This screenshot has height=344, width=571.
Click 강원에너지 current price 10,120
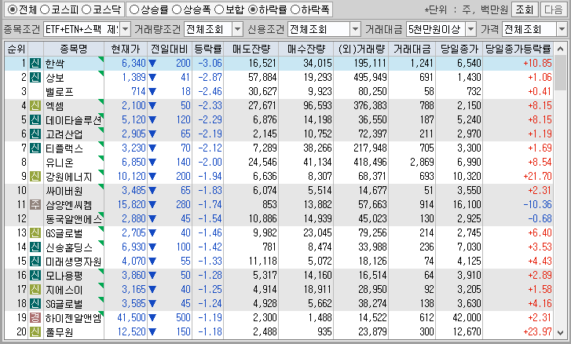click(131, 177)
